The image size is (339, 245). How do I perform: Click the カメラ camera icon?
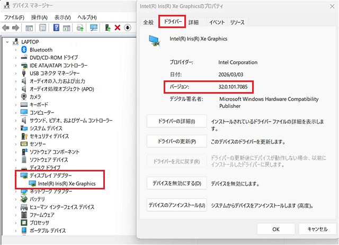(24, 97)
